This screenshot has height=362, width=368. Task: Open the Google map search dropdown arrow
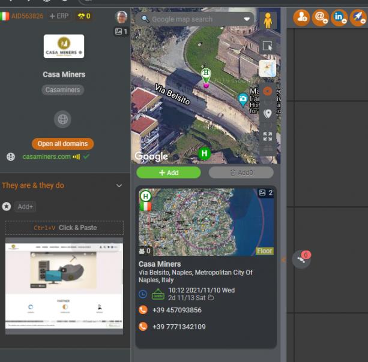point(247,19)
